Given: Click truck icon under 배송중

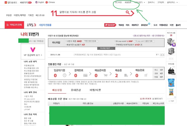Looking at the screenshot, I should [126, 75].
